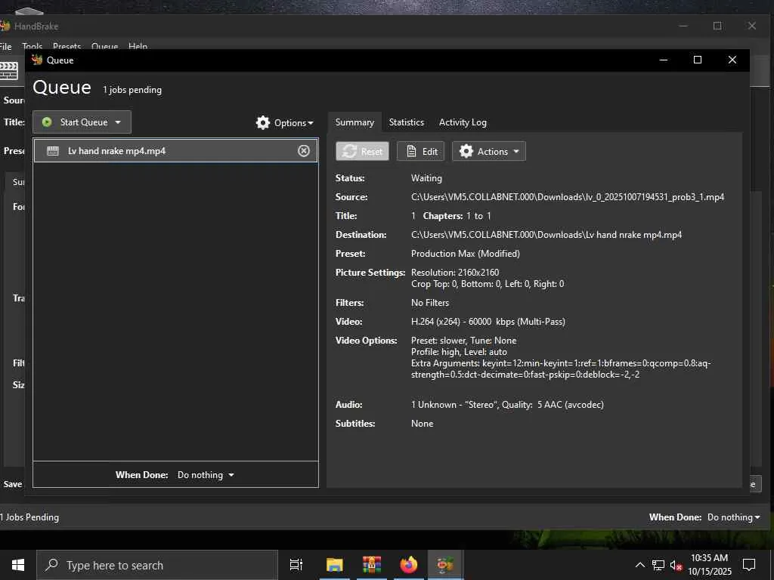The height and width of the screenshot is (580, 774).
Task: Expand the Actions dropdown arrow
Action: point(516,151)
